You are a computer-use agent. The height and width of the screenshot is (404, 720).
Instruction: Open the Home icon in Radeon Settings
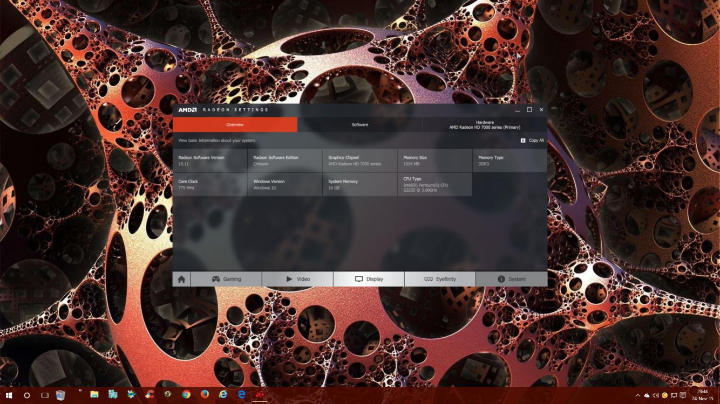[181, 279]
